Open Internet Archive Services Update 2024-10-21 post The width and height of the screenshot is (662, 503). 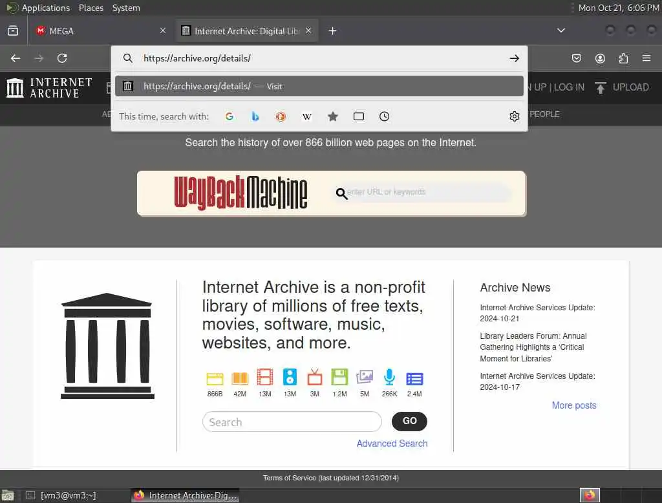pos(537,313)
